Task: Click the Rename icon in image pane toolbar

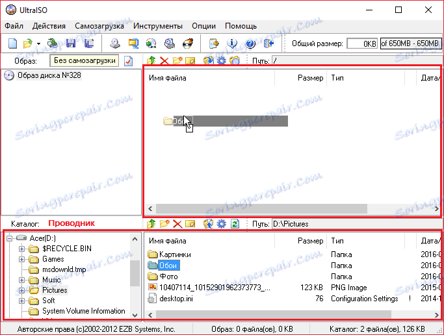Action: tap(190, 60)
